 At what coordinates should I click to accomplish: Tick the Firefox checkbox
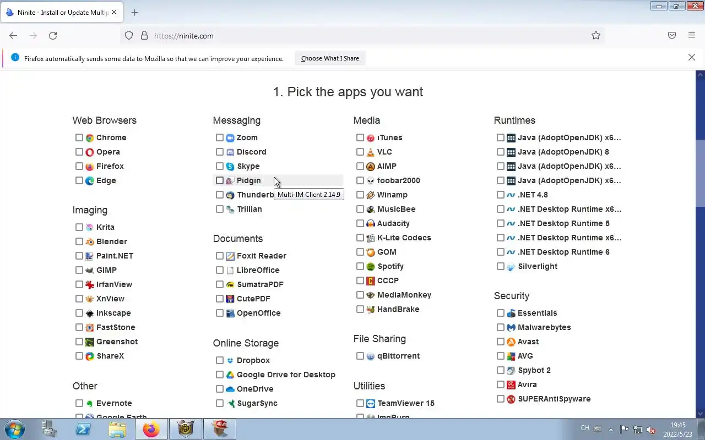point(79,166)
